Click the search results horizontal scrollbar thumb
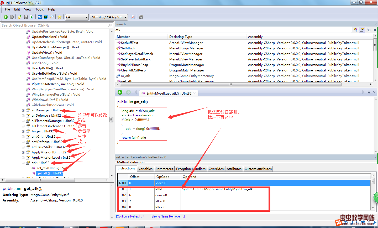Viewport: 378px width, 228px height. point(230,85)
